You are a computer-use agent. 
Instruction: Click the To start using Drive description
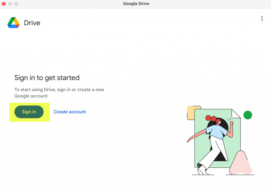[59, 93]
